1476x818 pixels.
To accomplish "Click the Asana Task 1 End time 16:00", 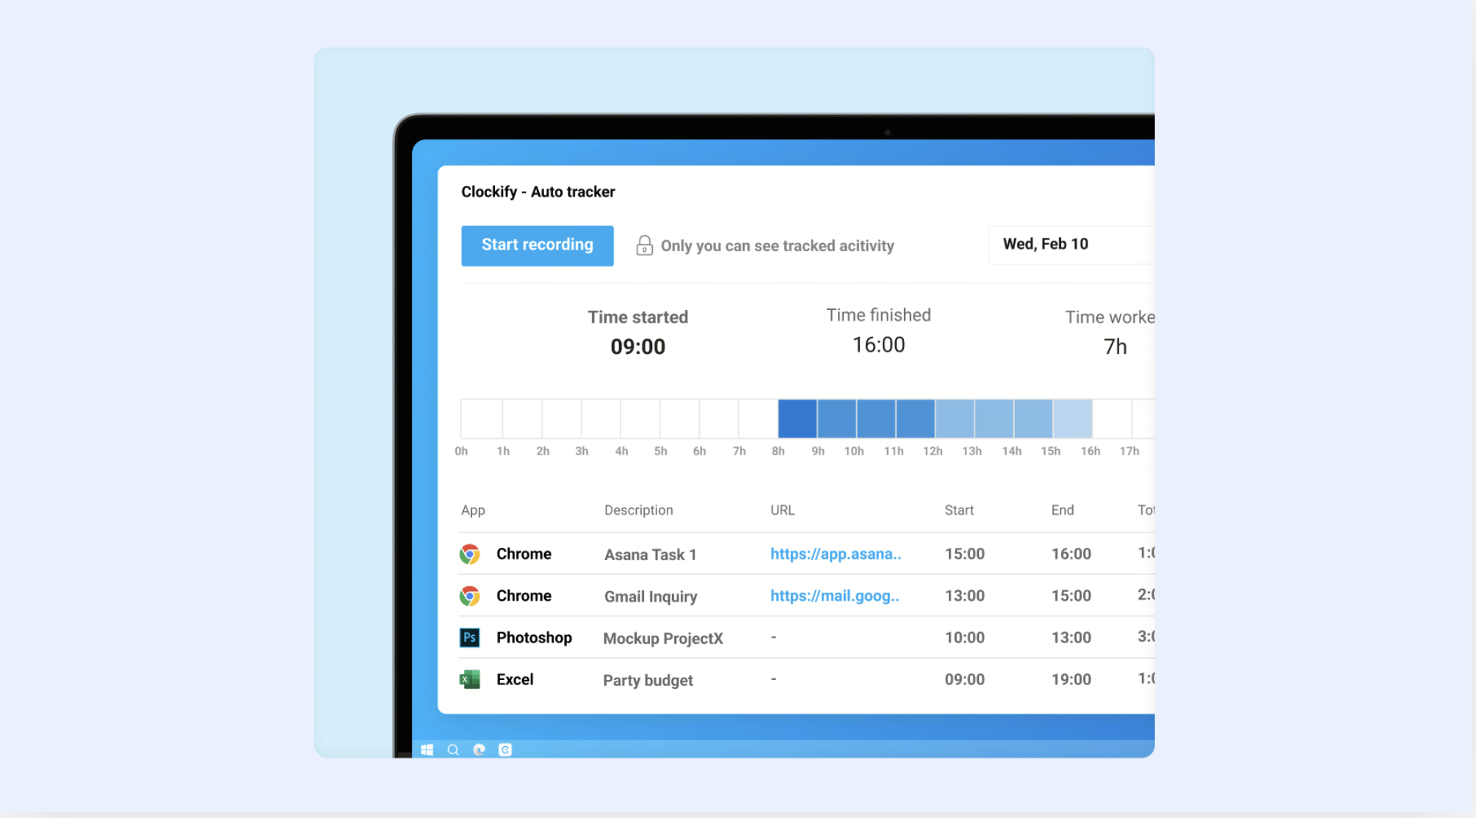I will (x=1071, y=554).
